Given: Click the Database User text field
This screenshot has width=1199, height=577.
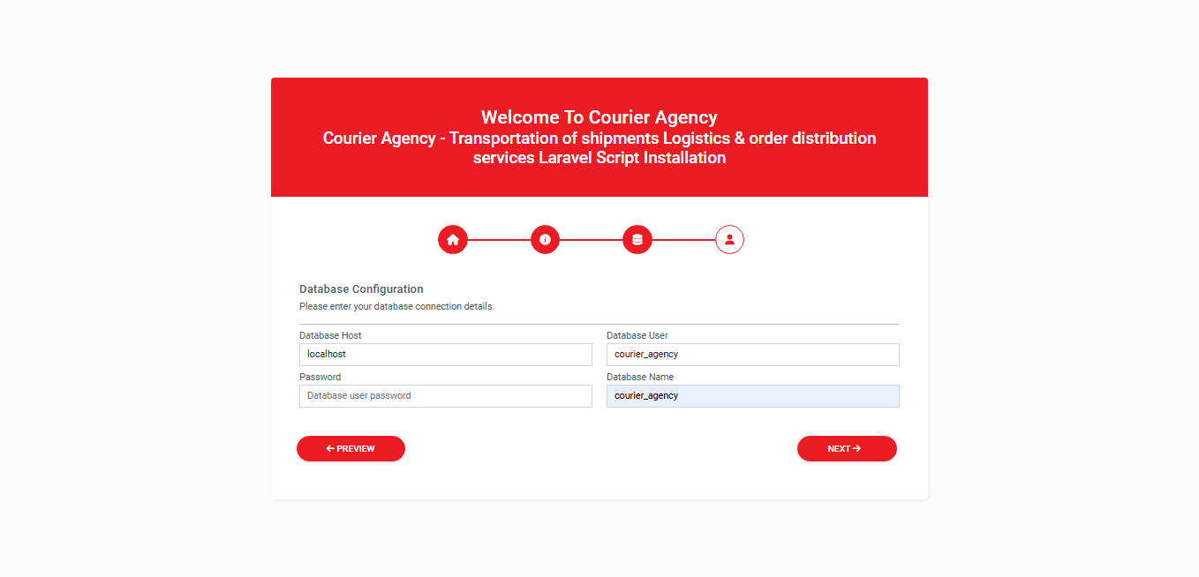Looking at the screenshot, I should tap(752, 355).
